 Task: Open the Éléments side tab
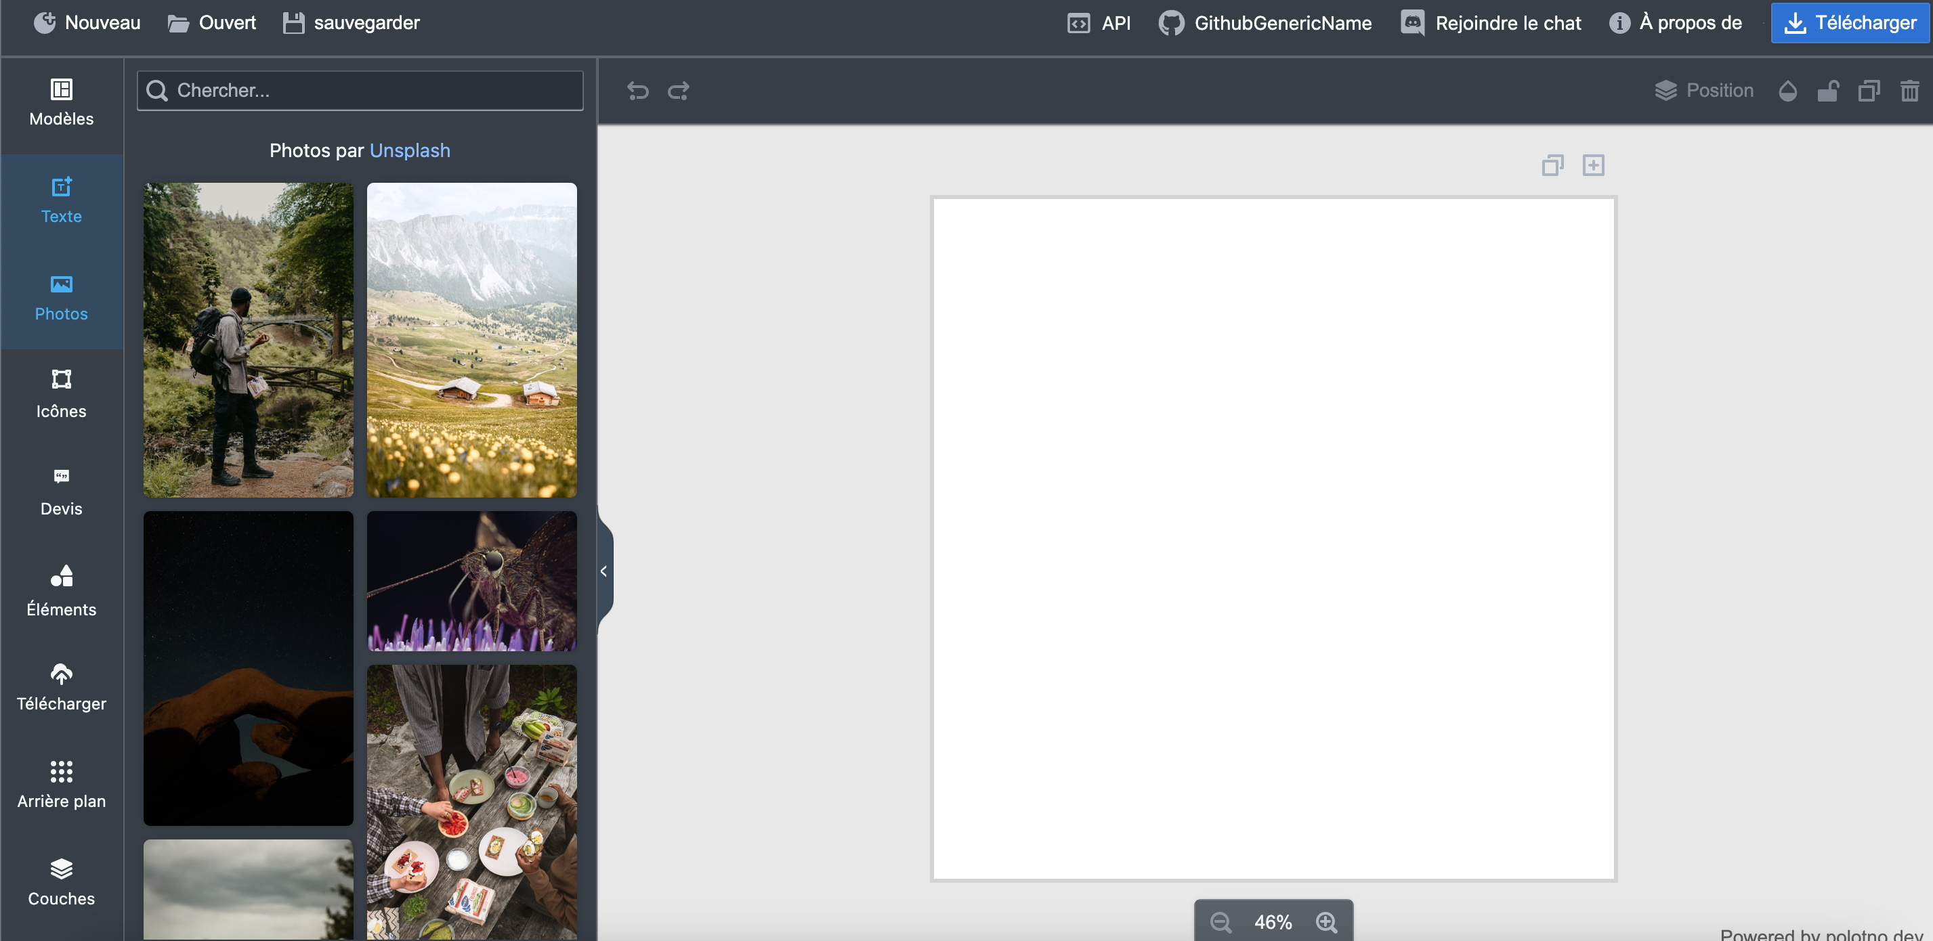pyautogui.click(x=62, y=591)
